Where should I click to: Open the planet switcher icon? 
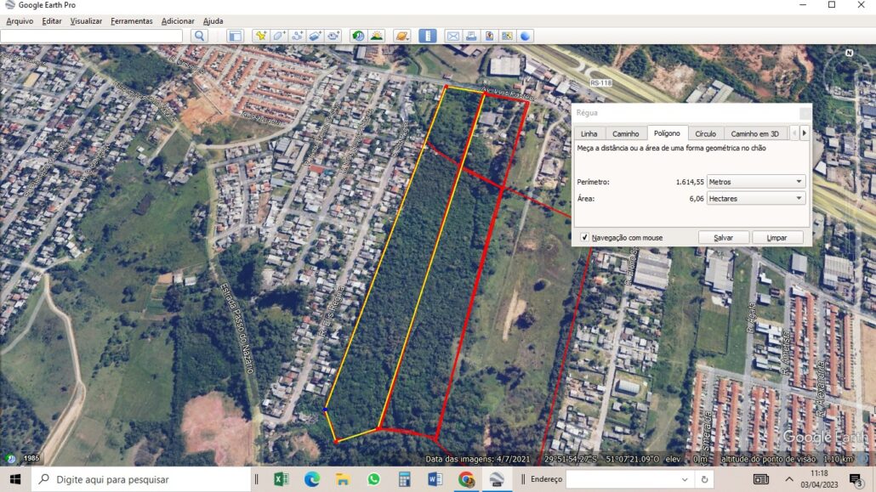click(x=401, y=37)
